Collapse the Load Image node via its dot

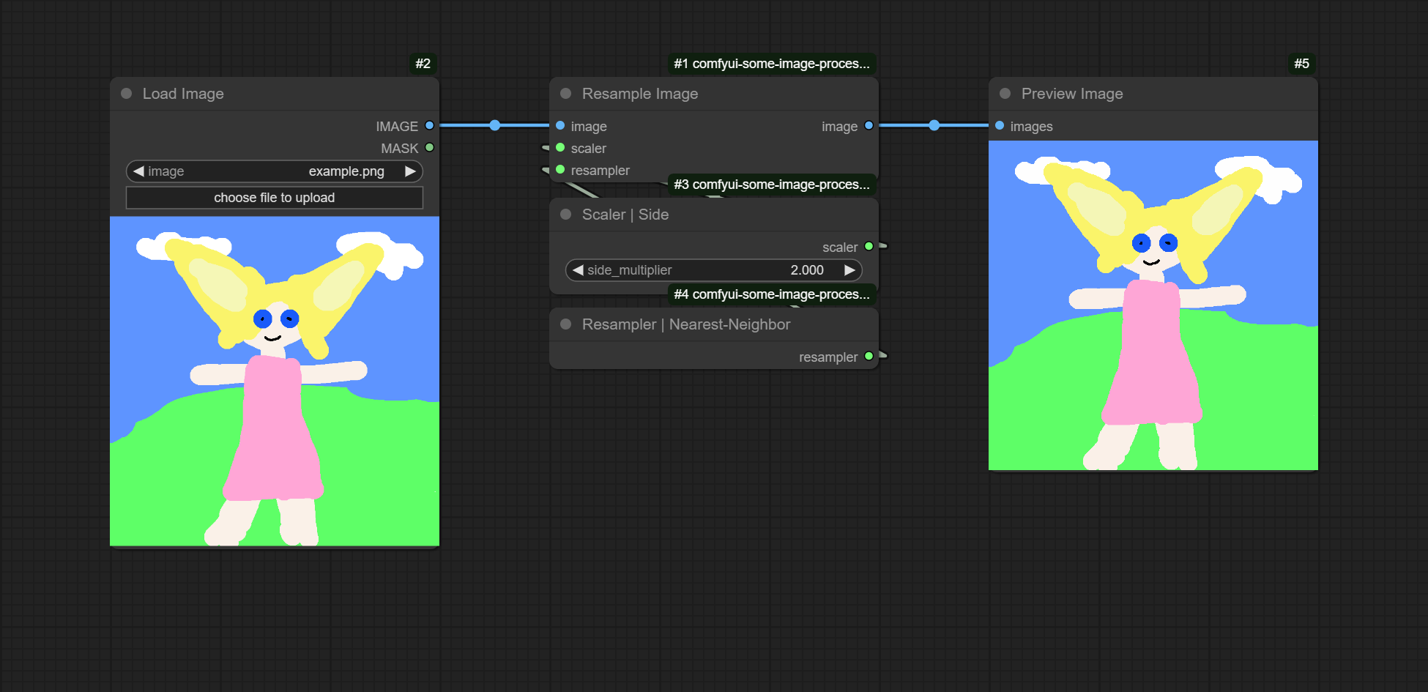point(126,94)
